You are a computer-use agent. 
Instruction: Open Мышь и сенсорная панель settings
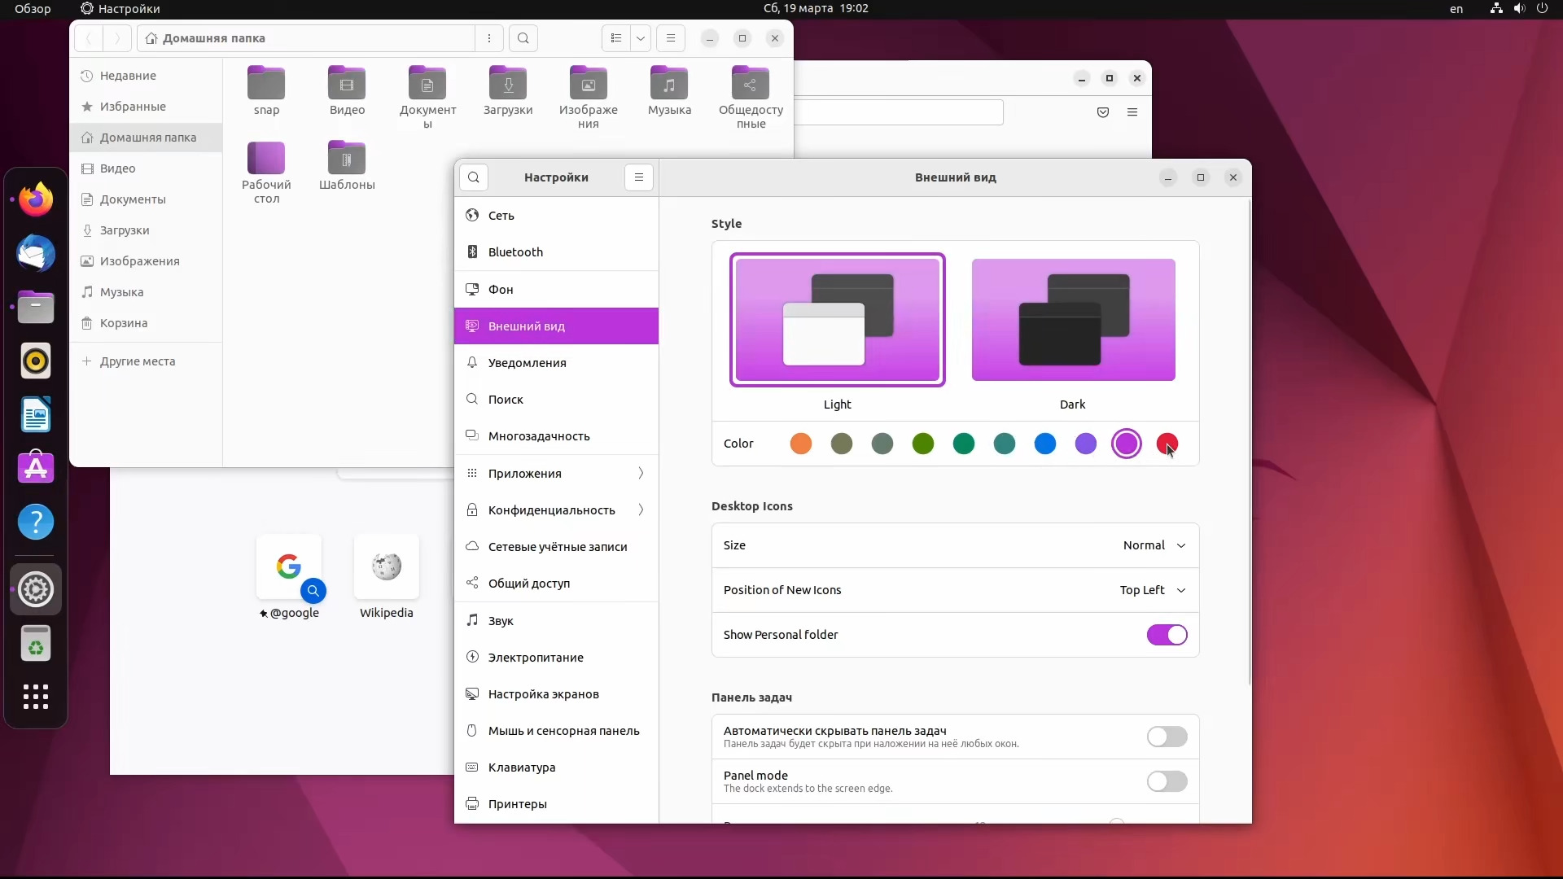point(556,730)
